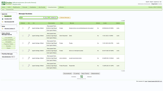Click the Salir logout link
163x91 pixels.
pos(160,2)
